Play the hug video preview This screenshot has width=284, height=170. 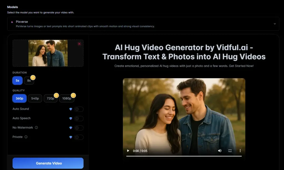click(x=128, y=151)
